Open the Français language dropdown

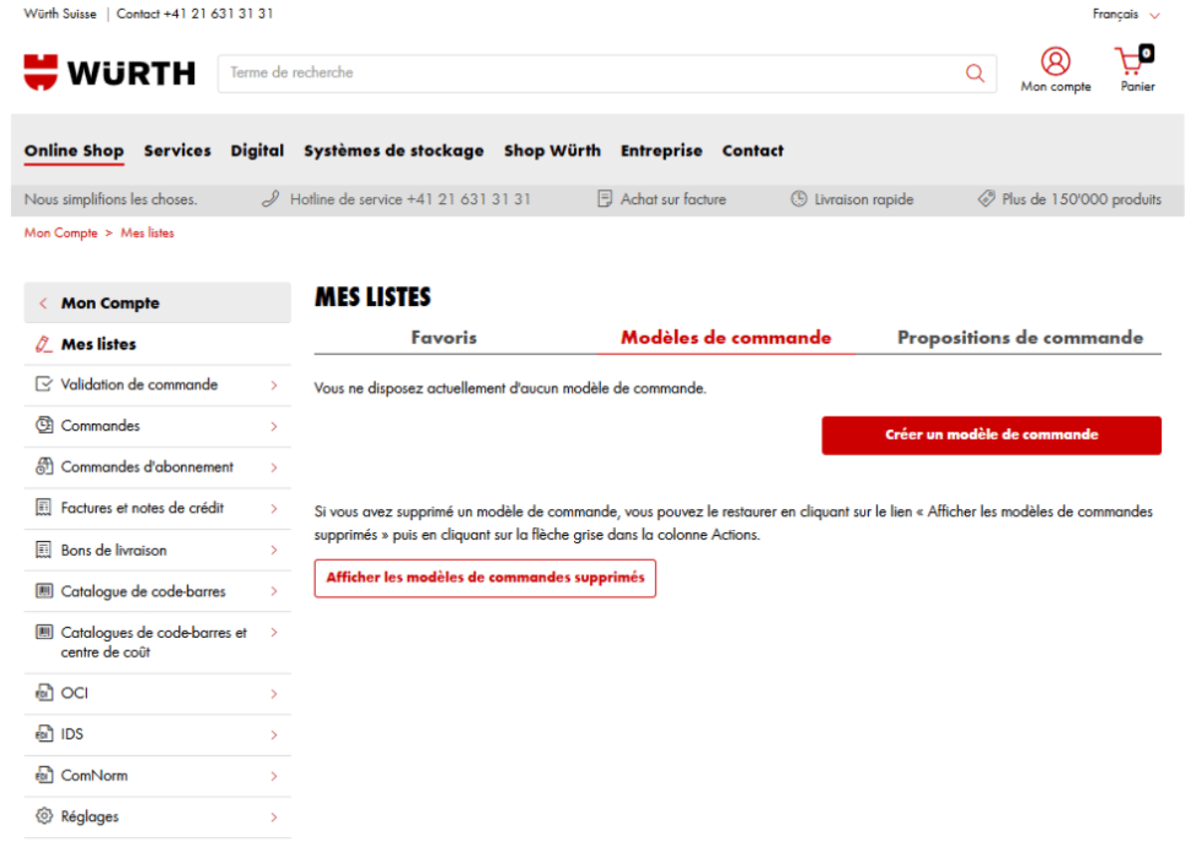click(1126, 14)
